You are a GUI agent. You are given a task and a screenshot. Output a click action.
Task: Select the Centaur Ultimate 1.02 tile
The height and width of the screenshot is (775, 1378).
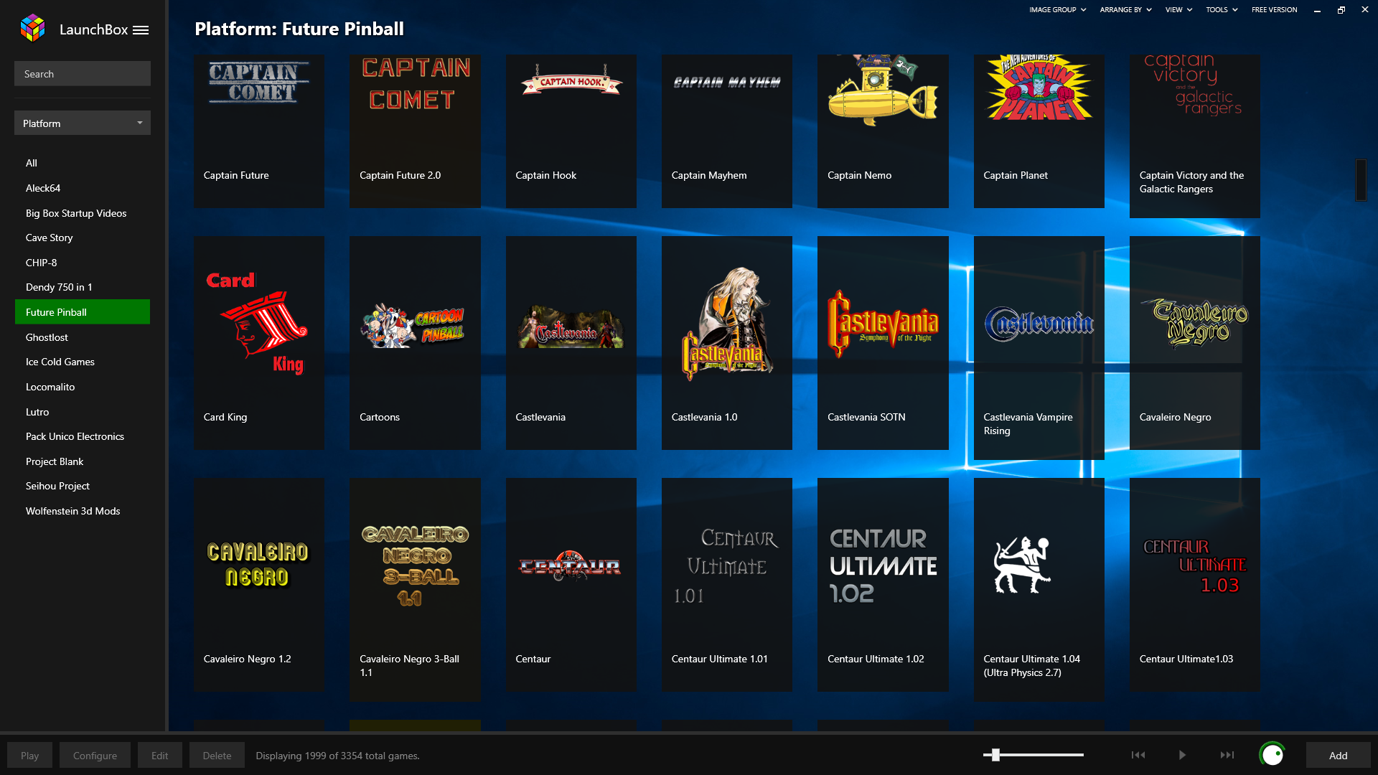pyautogui.click(x=883, y=585)
